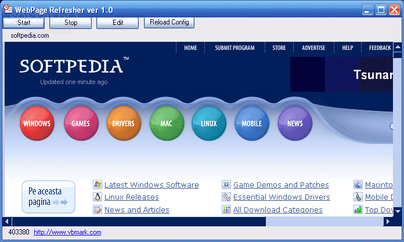The image size is (404, 242).
Task: Click the icon beside Game Demos and Patches
Action: click(226, 185)
